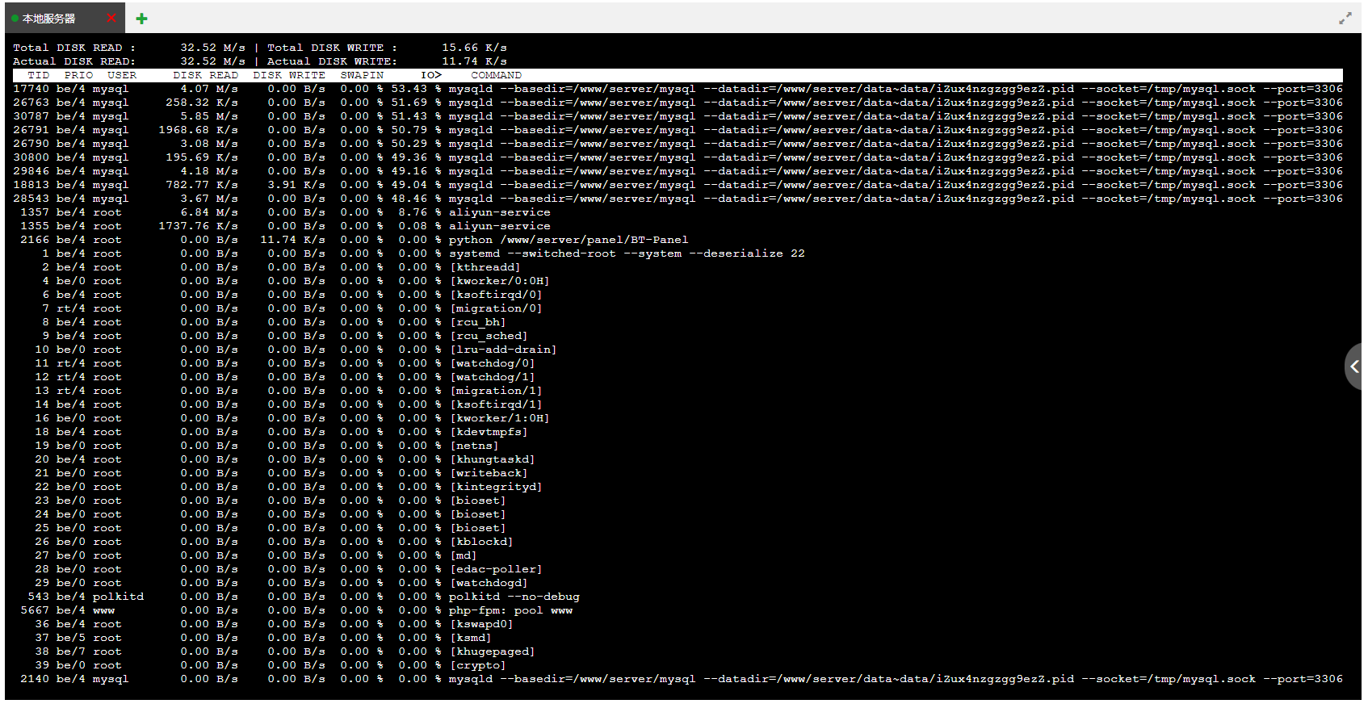1368x708 pixels.
Task: Click the [ksoftirqd/1] process entry
Action: pyautogui.click(x=496, y=404)
